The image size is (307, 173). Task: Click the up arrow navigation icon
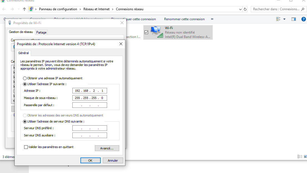[x=24, y=9]
